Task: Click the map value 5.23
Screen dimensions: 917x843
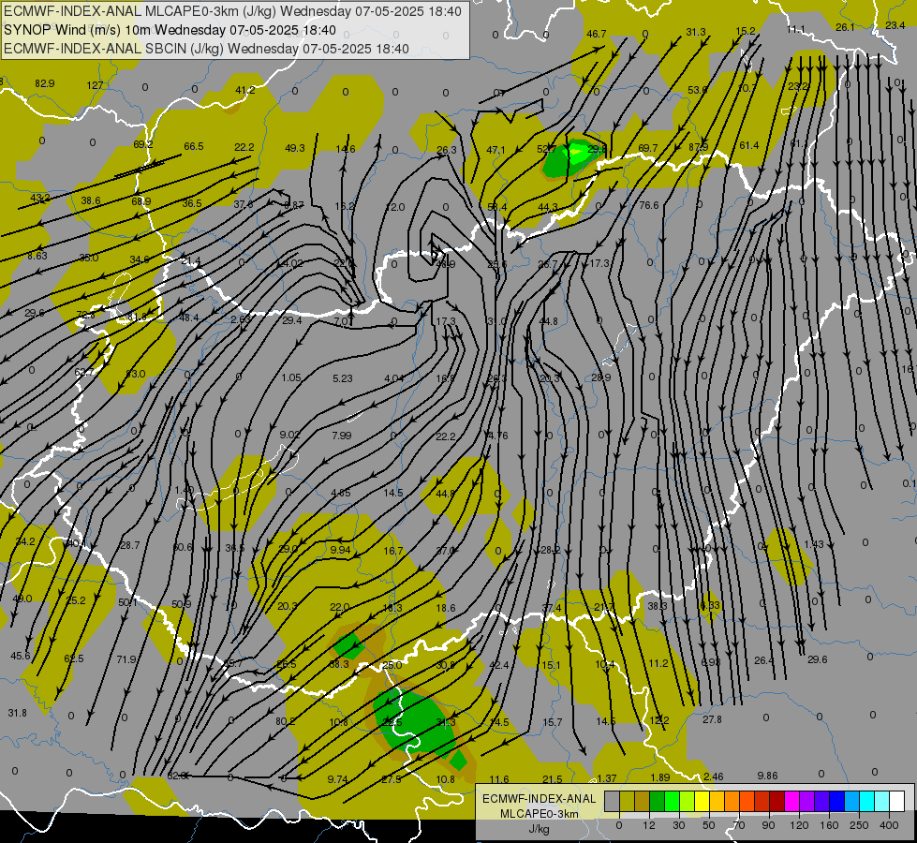Action: 343,378
